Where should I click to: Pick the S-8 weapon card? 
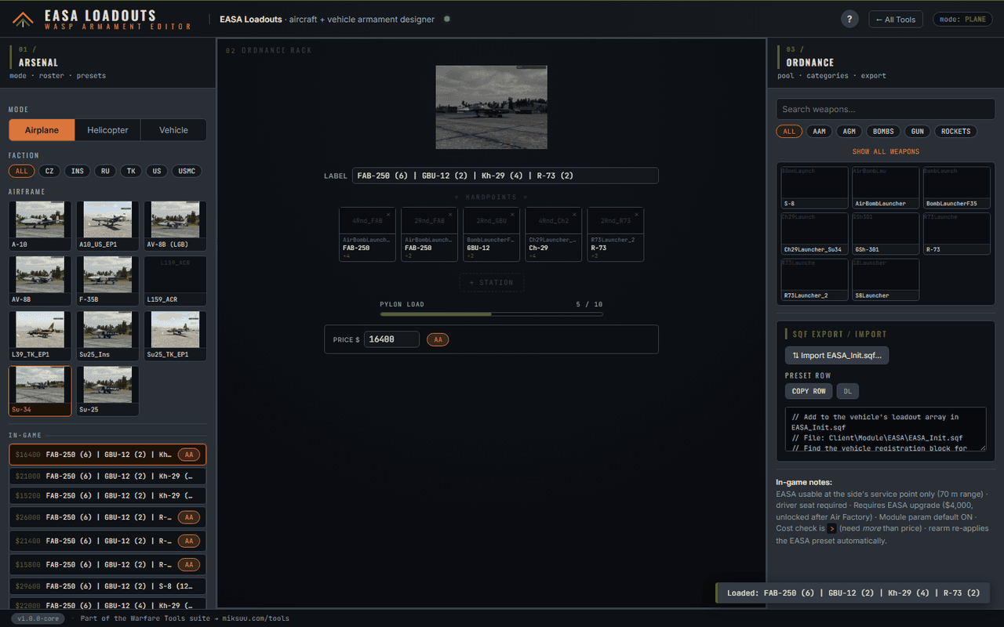814,187
